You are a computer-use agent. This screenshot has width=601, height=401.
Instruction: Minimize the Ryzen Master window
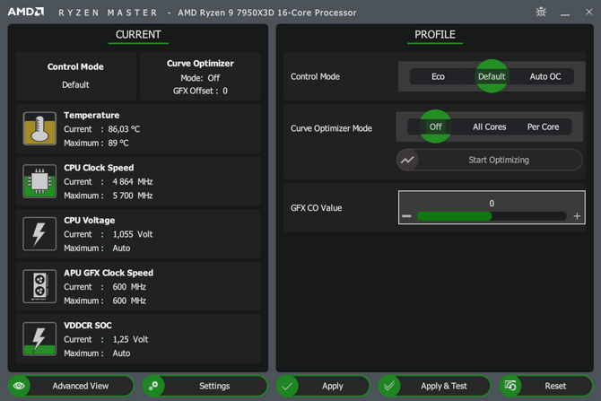[x=565, y=13]
